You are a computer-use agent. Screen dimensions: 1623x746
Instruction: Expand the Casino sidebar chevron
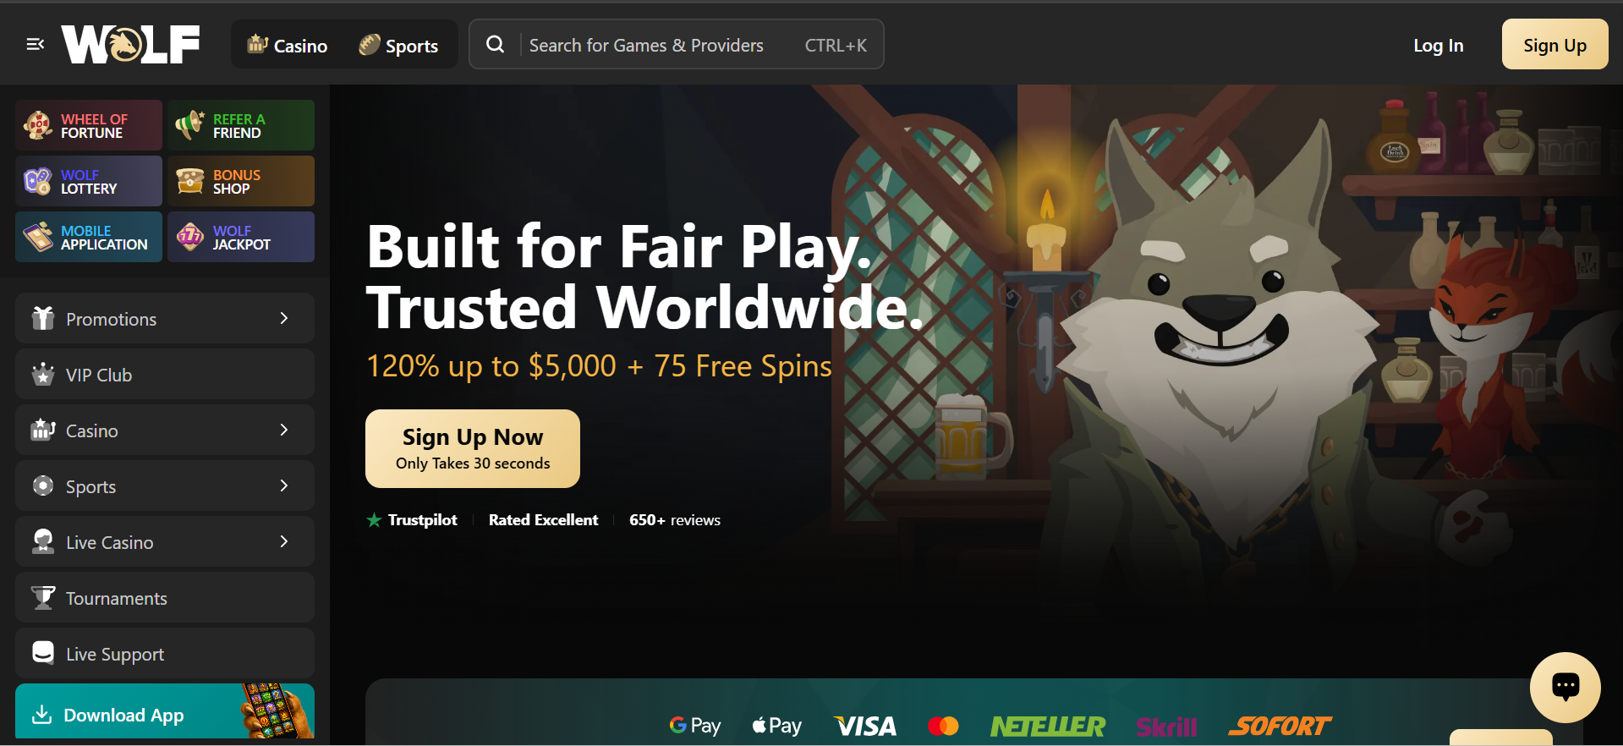(x=284, y=430)
